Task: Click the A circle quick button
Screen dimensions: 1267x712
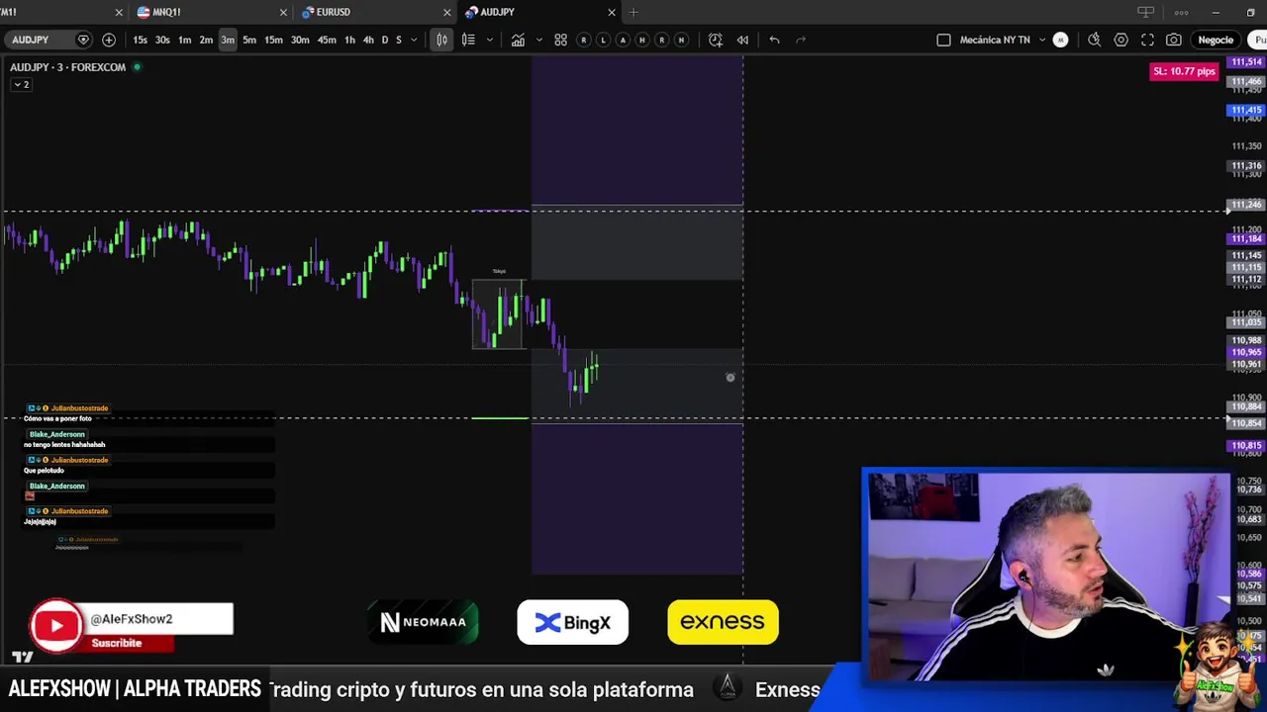Action: (x=623, y=40)
